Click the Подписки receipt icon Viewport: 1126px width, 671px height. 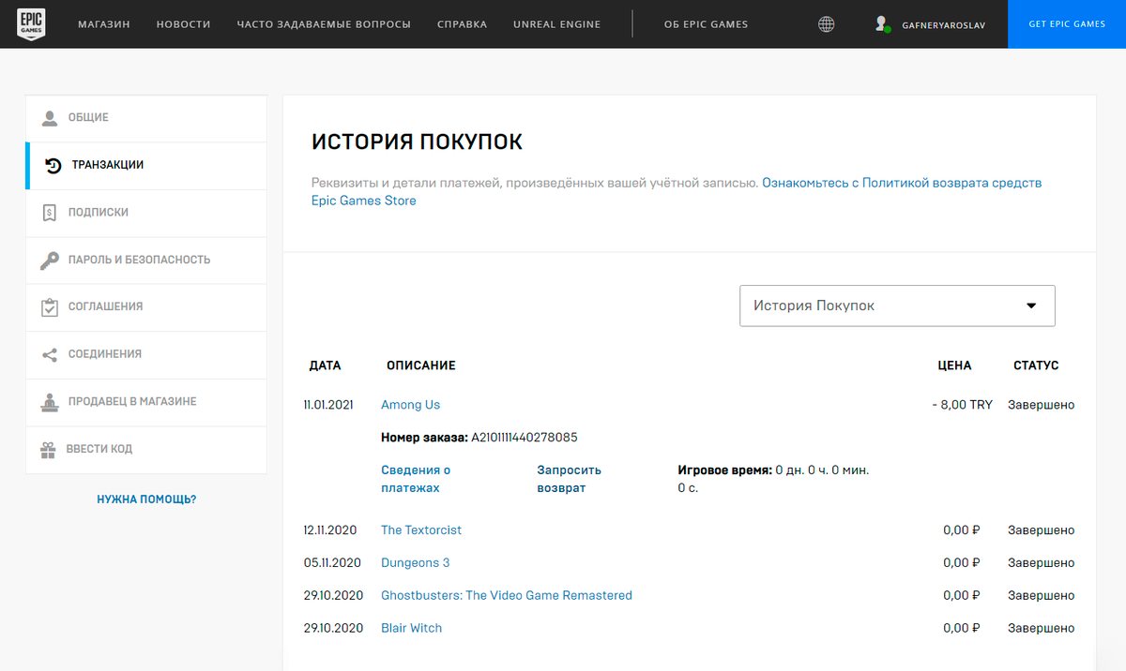[50, 213]
